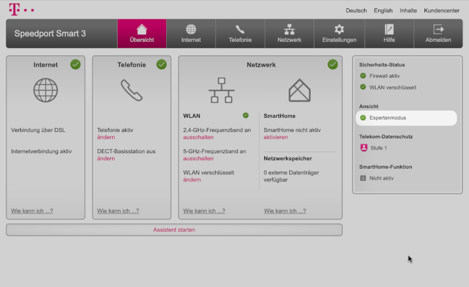This screenshot has height=287, width=469.
Task: Click '0 externe Datenträger verfügbar' text
Action: (291, 176)
